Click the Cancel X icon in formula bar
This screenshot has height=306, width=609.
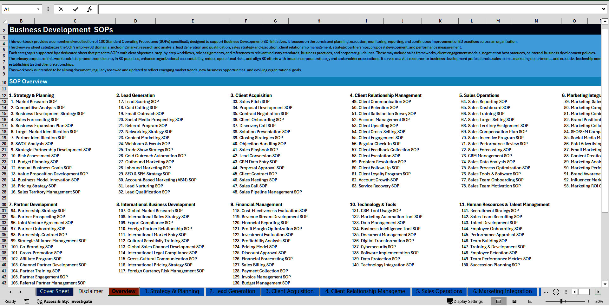click(x=61, y=9)
